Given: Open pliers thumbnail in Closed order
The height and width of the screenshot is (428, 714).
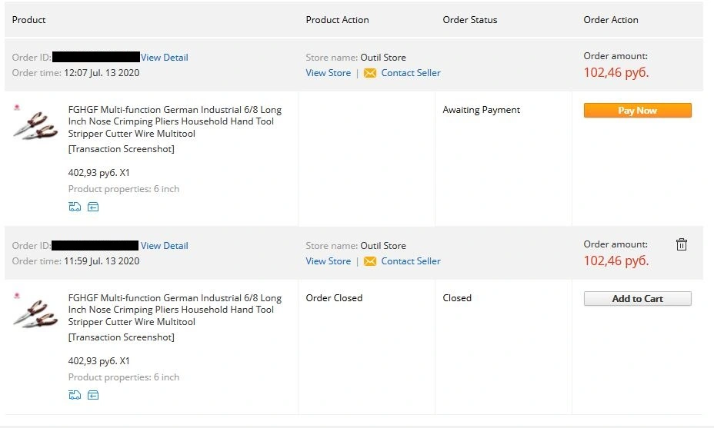Looking at the screenshot, I should pos(35,314).
